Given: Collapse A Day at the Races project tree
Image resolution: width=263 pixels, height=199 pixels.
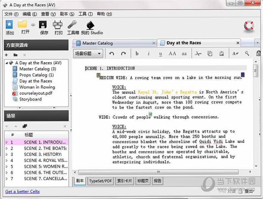Looking at the screenshot, I should click(7, 63).
